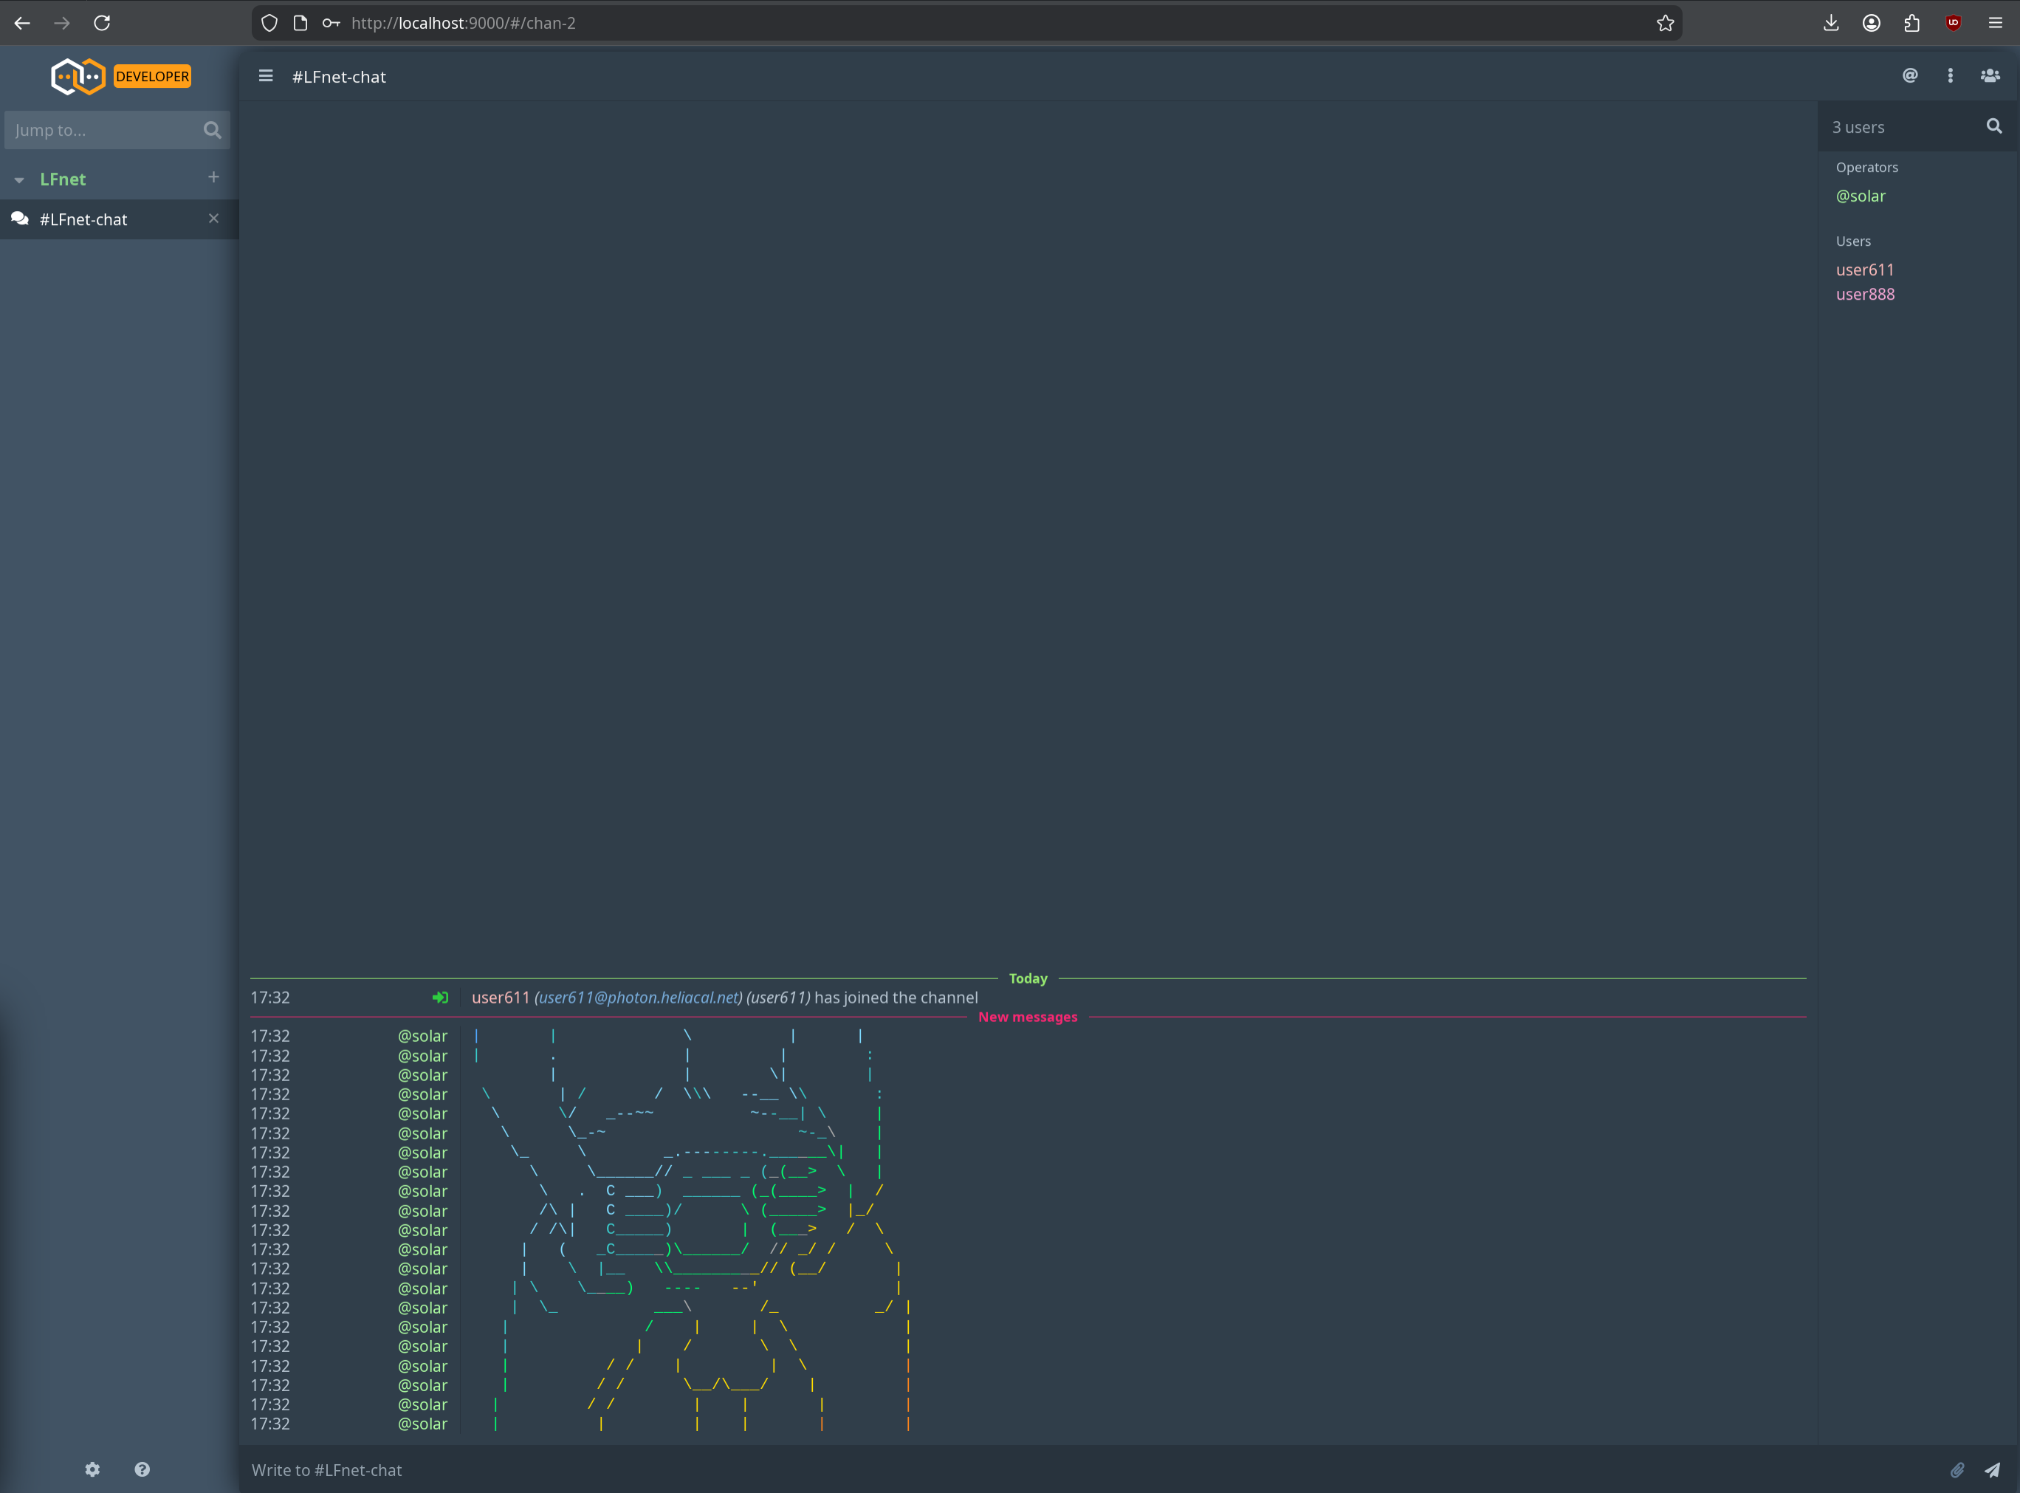This screenshot has width=2020, height=1493.
Task: Select #LFnet-chat in the sidebar
Action: point(83,219)
